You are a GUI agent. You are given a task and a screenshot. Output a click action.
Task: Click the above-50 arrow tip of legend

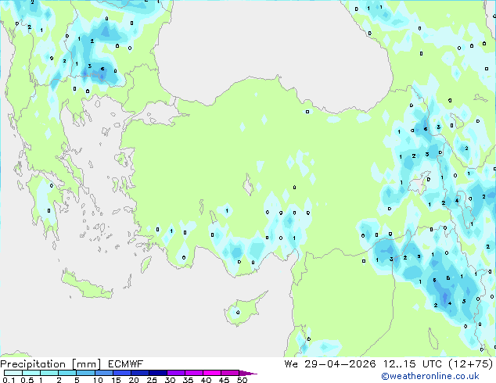[x=248, y=373]
